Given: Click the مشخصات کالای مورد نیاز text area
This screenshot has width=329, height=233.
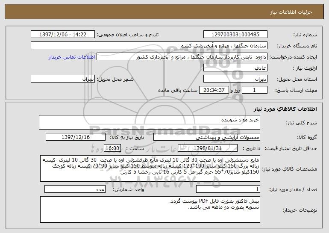Looking at the screenshot, I should pos(150,168).
